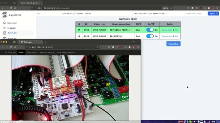Image resolution: width=220 pixels, height=123 pixels.
Task: Open new tab in IP Webcam browser
Action: tap(45, 42)
